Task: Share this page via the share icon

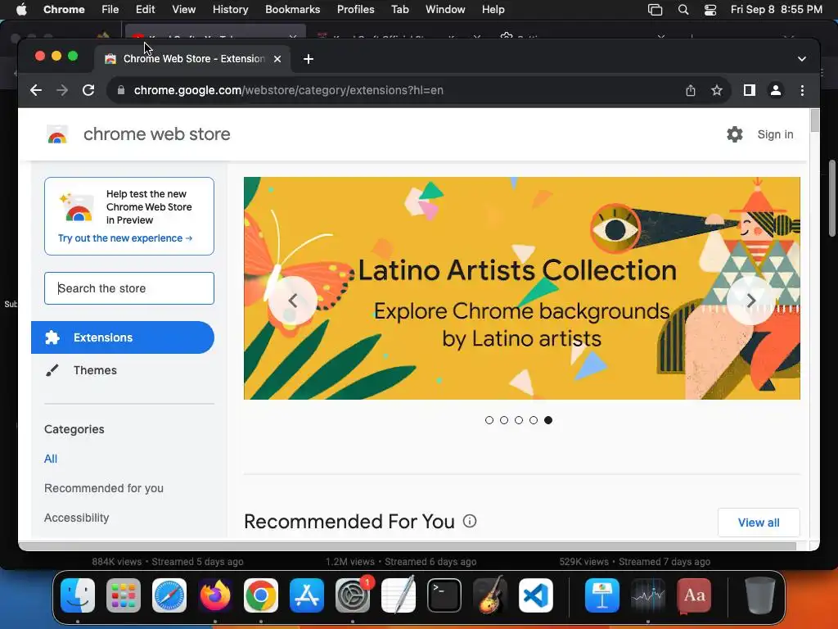Action: 691,90
